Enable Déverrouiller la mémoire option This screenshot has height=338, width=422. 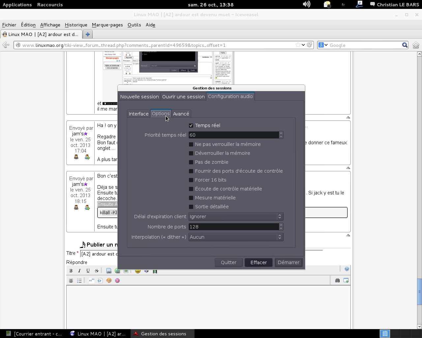click(191, 153)
